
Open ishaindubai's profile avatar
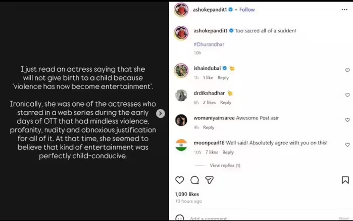click(181, 70)
